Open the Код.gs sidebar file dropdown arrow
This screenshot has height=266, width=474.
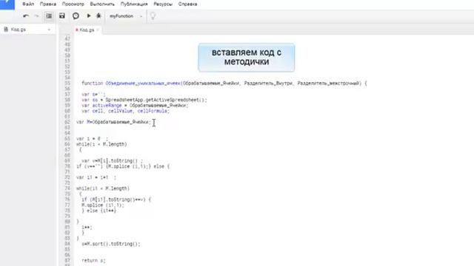click(x=49, y=30)
